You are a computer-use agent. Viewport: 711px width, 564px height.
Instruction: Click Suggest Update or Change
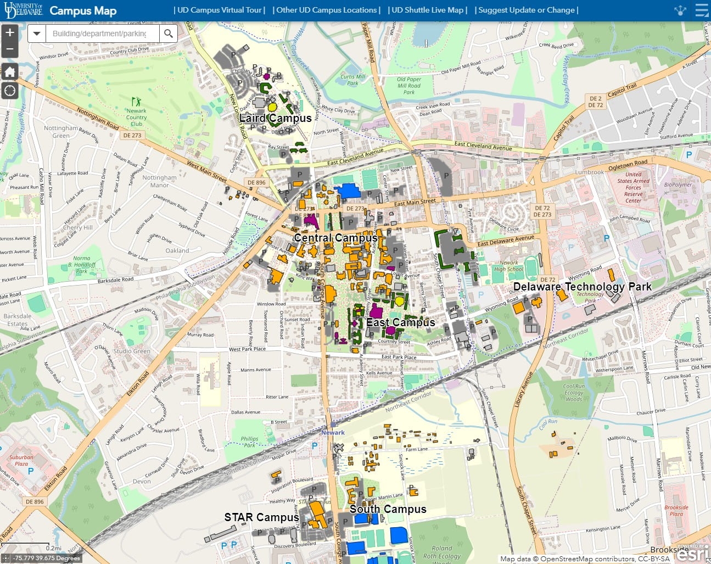[x=526, y=10]
